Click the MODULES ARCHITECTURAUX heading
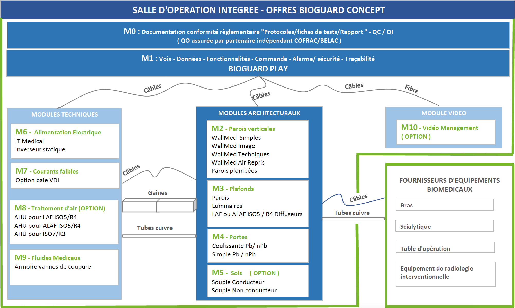Viewport: 515px width, 308px height. coord(259,113)
